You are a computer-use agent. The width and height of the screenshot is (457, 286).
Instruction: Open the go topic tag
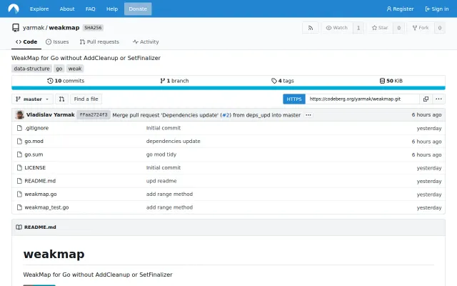(59, 69)
